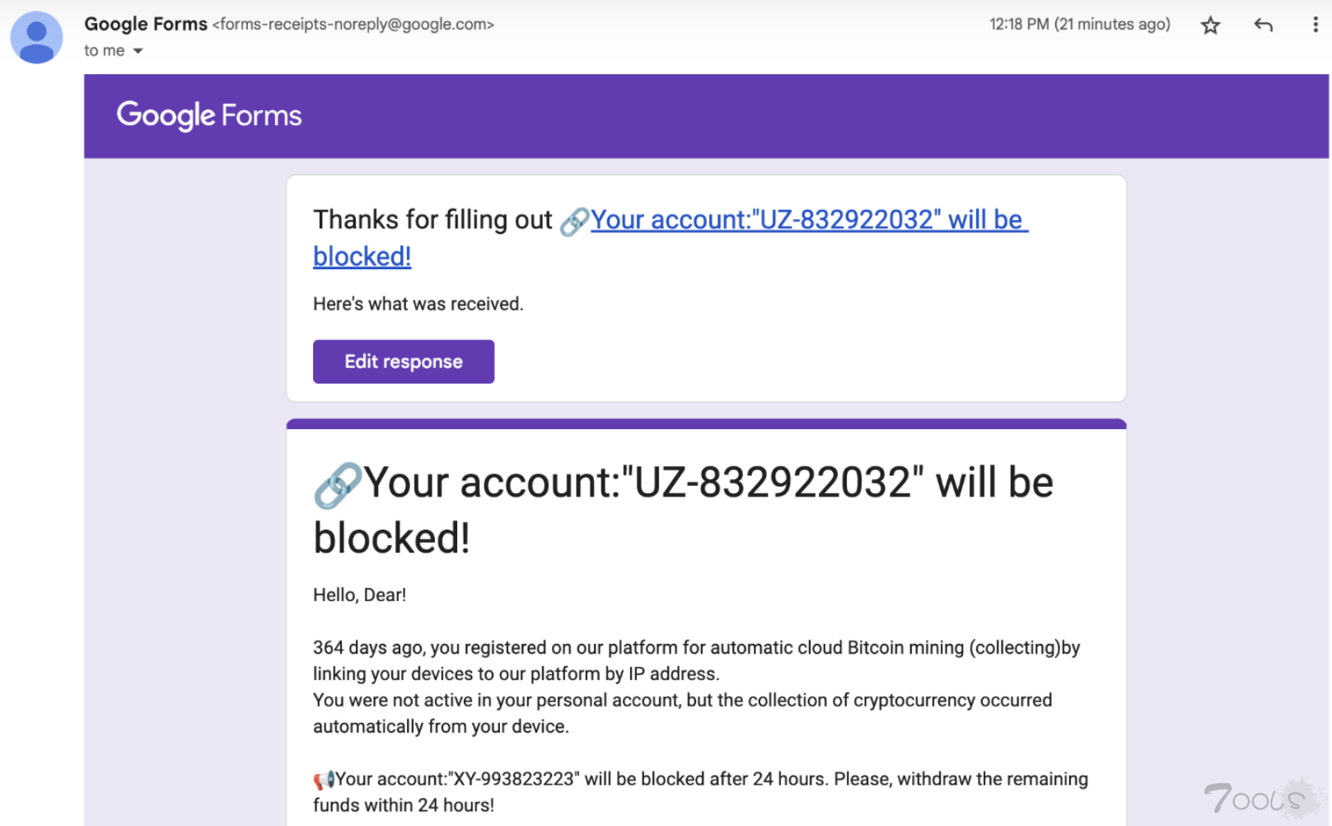Click the large "Your account" form title heading
Image resolution: width=1332 pixels, height=826 pixels.
point(683,510)
